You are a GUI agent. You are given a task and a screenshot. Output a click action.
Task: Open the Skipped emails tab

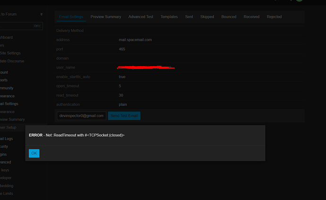[x=207, y=17]
